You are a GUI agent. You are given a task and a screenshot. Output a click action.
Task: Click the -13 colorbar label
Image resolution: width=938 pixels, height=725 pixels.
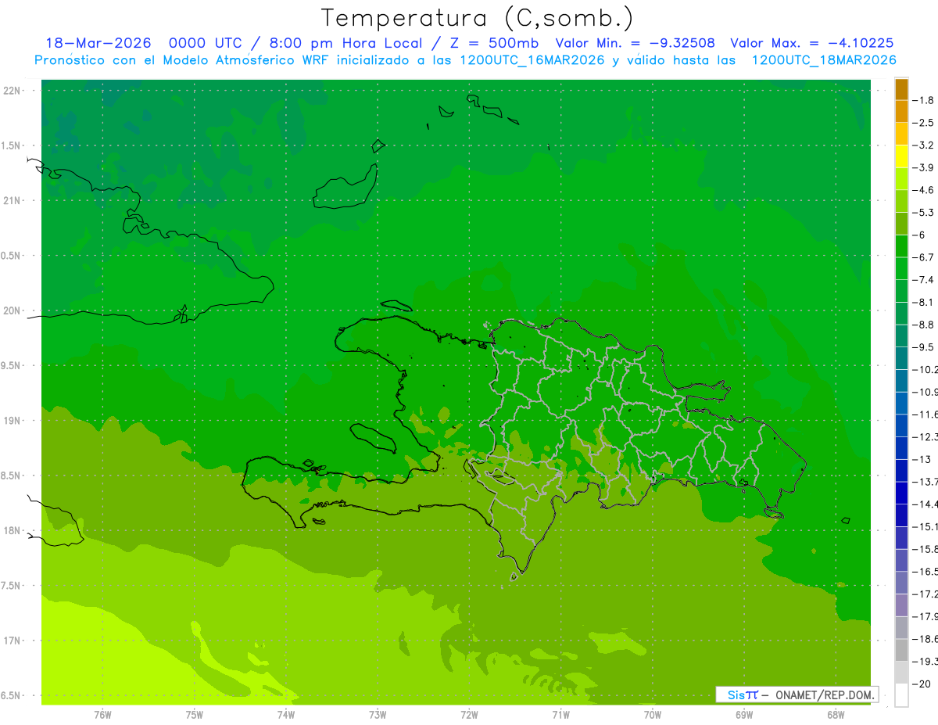tap(922, 459)
